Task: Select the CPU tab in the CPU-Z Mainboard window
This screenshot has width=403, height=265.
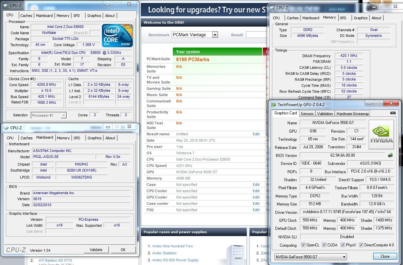Action: point(10,138)
